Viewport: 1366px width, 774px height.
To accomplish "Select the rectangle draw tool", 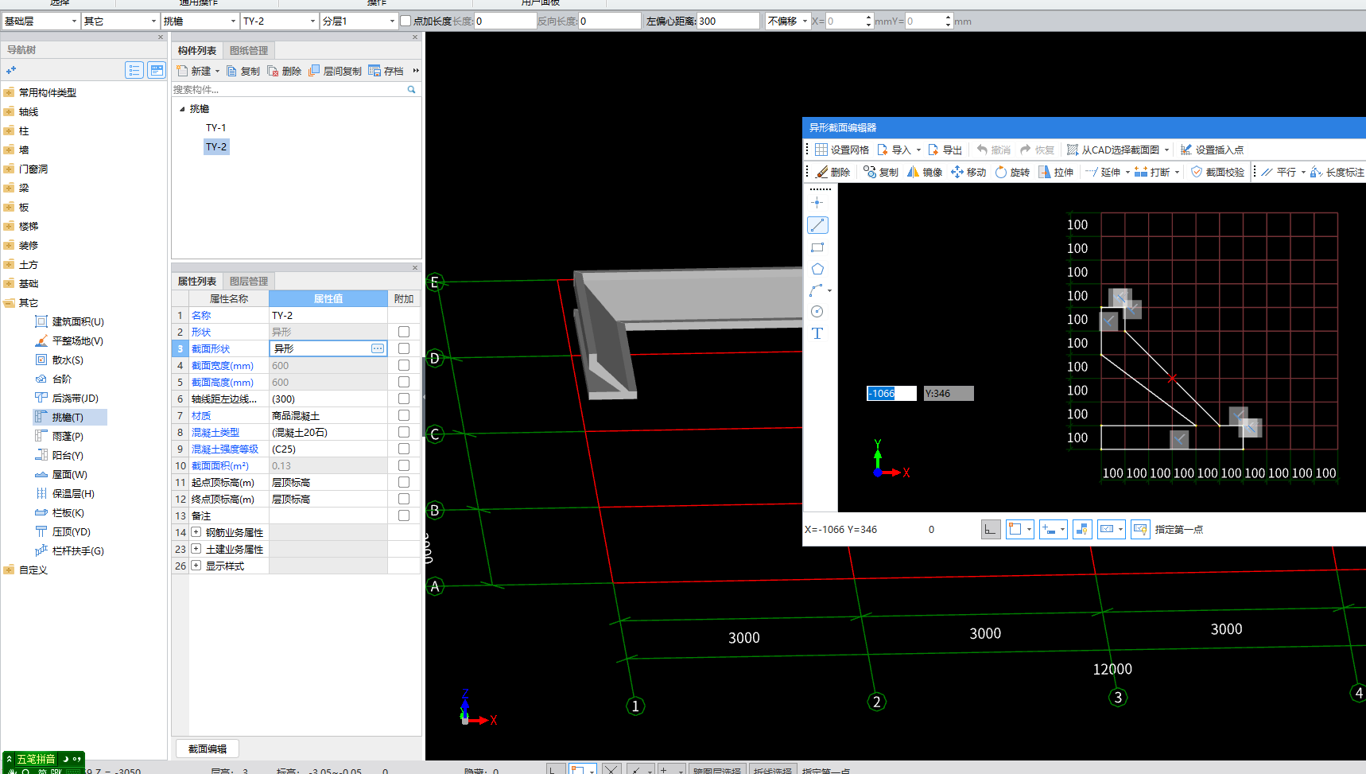I will click(x=817, y=247).
